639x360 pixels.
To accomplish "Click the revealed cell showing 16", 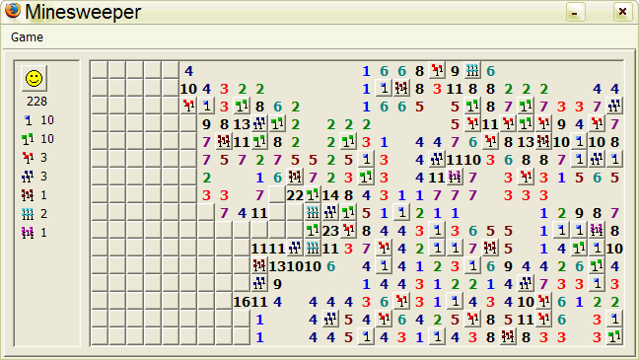I will (242, 302).
